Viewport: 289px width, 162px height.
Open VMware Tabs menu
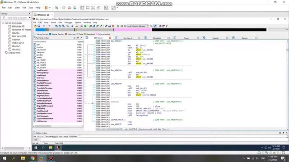pos(31,8)
